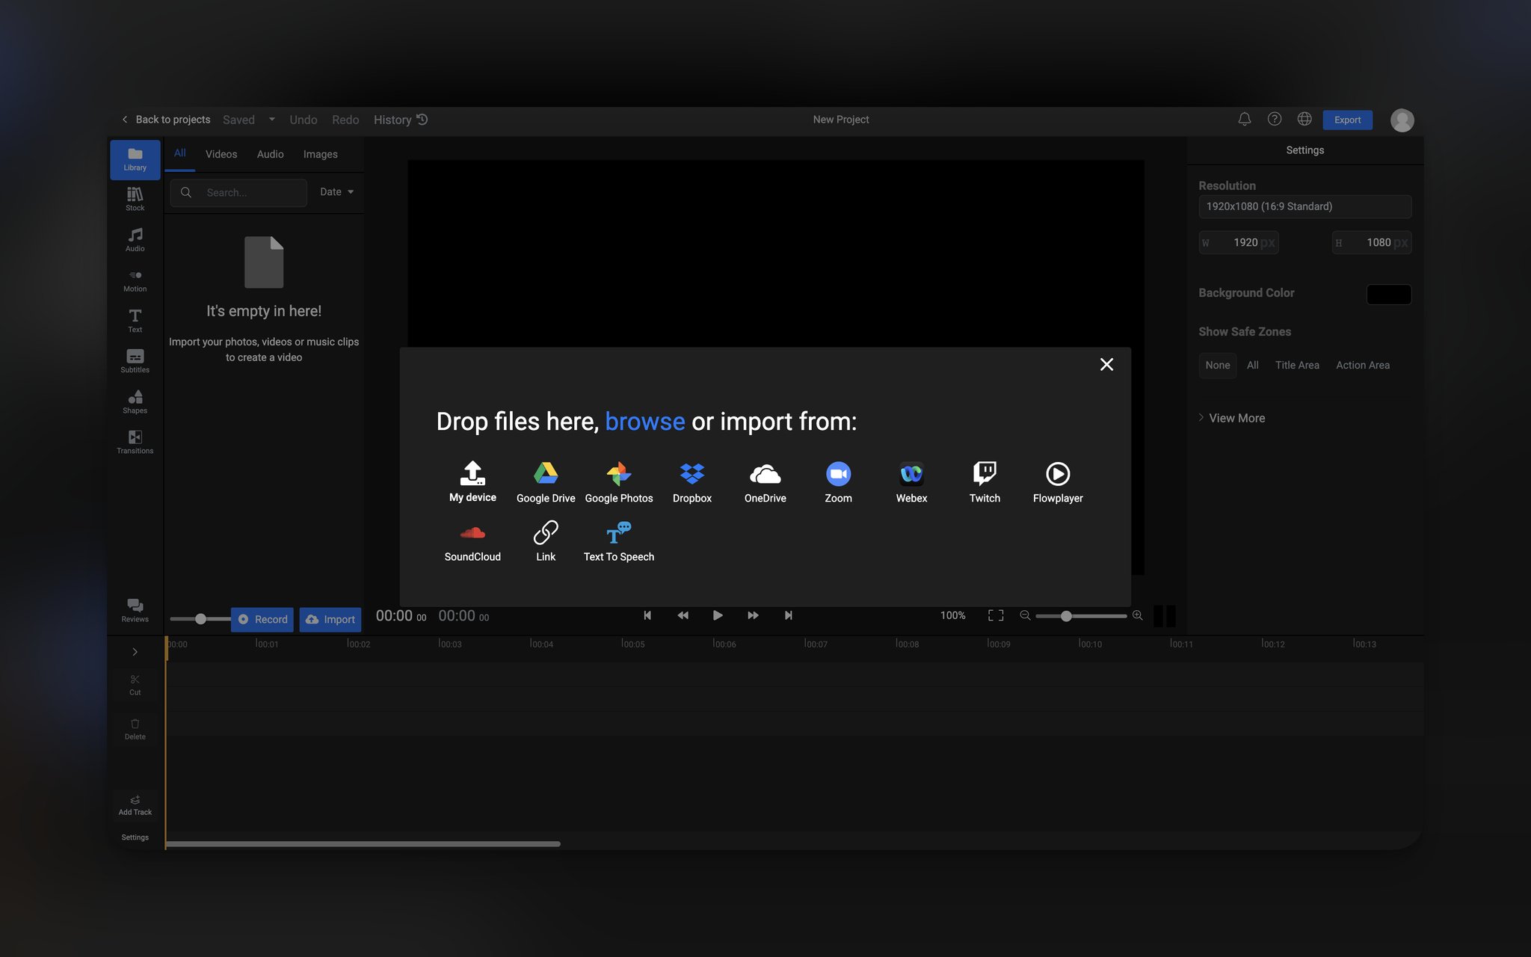Enable None safe zone option
Screen dimensions: 1531x957
click(1217, 365)
